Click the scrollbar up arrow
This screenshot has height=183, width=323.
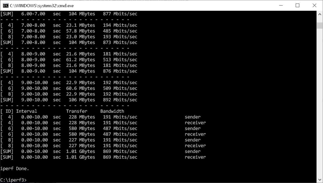[x=319, y=14]
